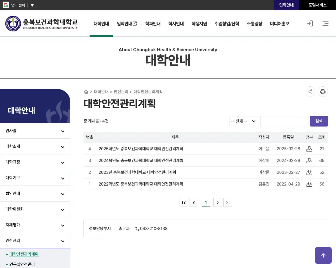336x268 pixels.
Task: Download attachment for the 2024학년도 post
Action: (309, 160)
